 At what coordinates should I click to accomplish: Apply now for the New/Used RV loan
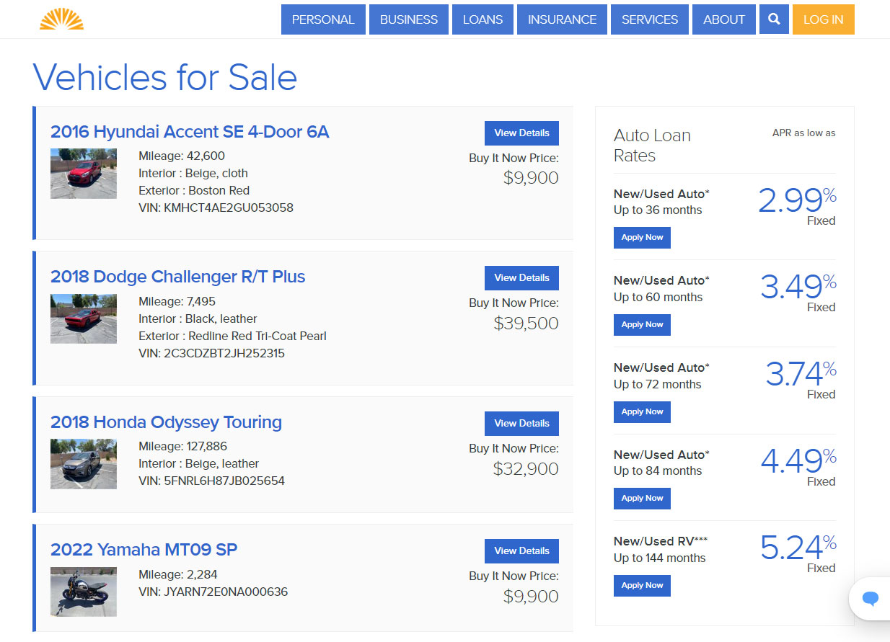642,586
